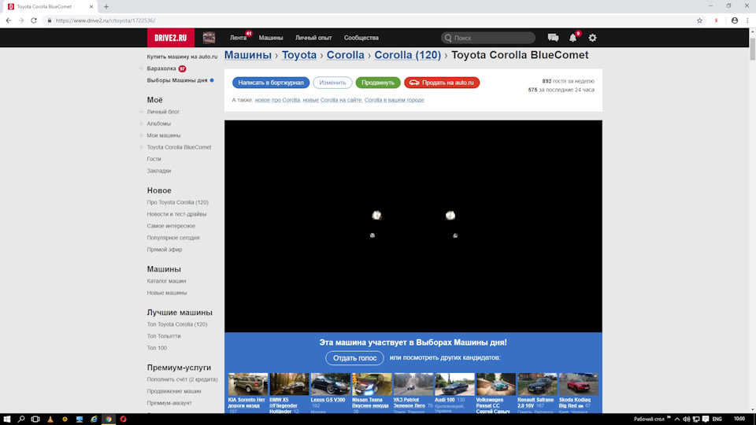Open Audi 100 candidate thumbnail

(454, 384)
